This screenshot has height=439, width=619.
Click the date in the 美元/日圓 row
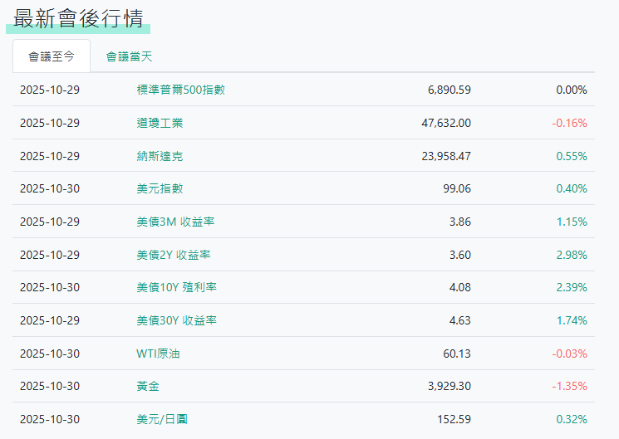coord(50,419)
